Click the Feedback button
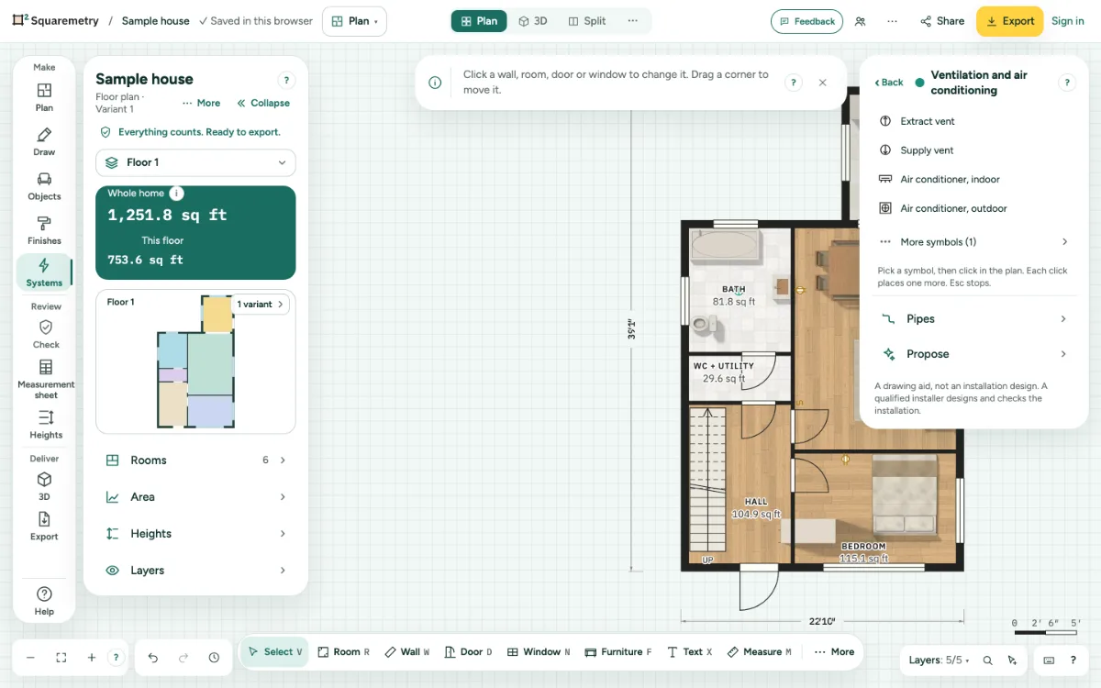Image resolution: width=1101 pixels, height=688 pixels. click(806, 21)
